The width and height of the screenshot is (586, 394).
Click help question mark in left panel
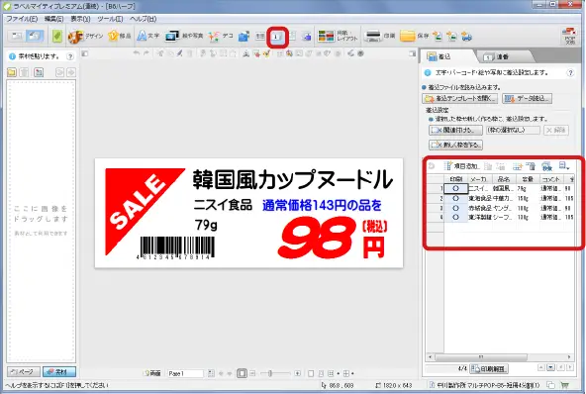pyautogui.click(x=70, y=56)
